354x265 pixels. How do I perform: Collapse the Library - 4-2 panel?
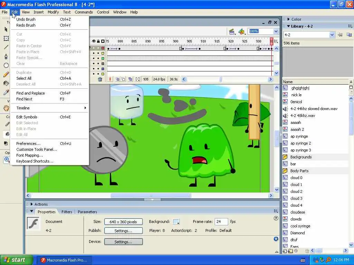pos(288,26)
